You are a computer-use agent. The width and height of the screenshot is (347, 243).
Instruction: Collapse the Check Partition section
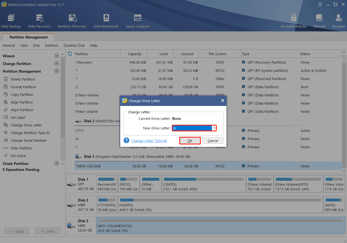57,163
